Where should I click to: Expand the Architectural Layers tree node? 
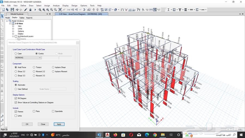pyautogui.click(x=13, y=36)
